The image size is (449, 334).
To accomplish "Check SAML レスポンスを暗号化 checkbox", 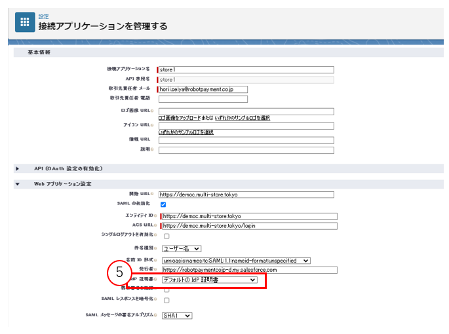I will 166,301.
